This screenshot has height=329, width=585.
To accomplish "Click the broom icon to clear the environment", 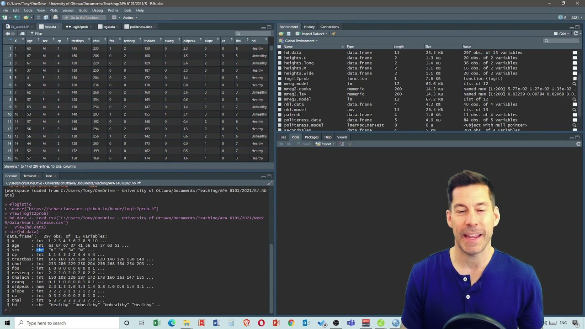I will click(x=334, y=33).
